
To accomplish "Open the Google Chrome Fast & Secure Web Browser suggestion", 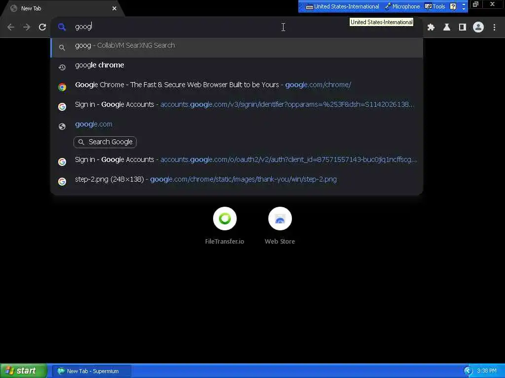I will (237, 86).
